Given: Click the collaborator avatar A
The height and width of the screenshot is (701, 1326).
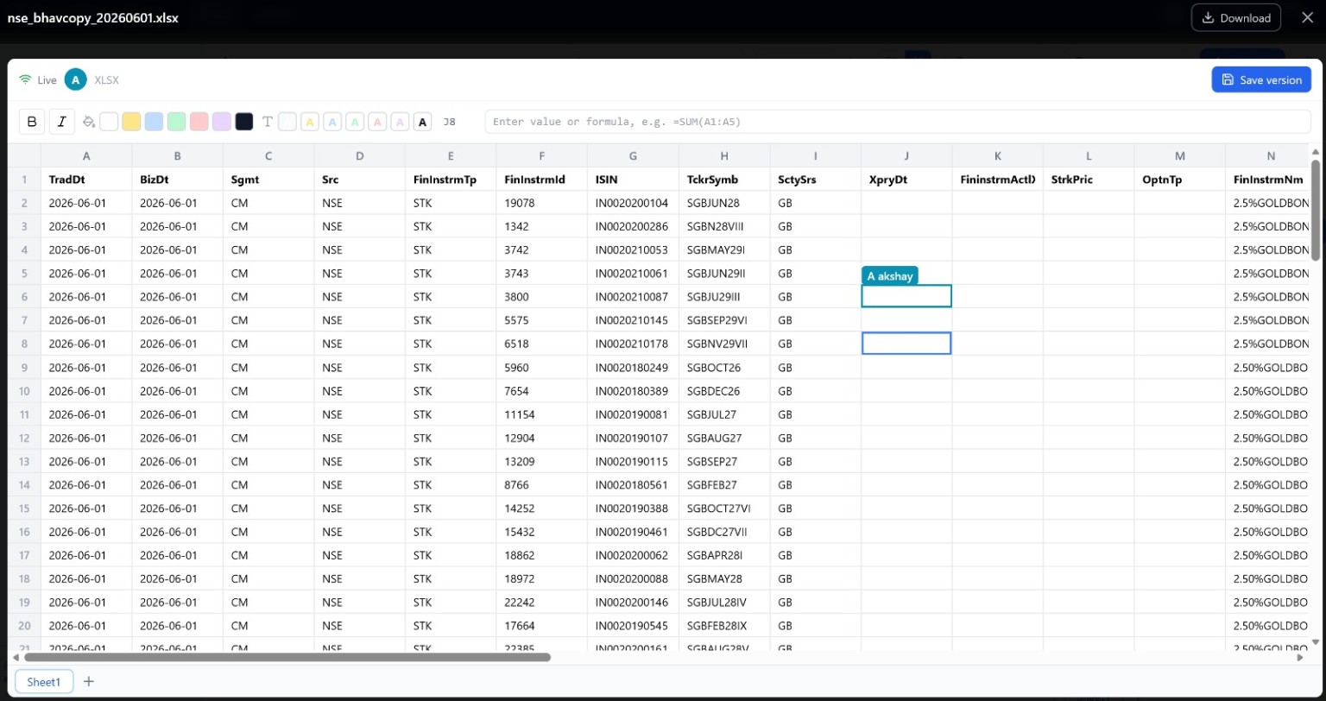Looking at the screenshot, I should pos(76,79).
